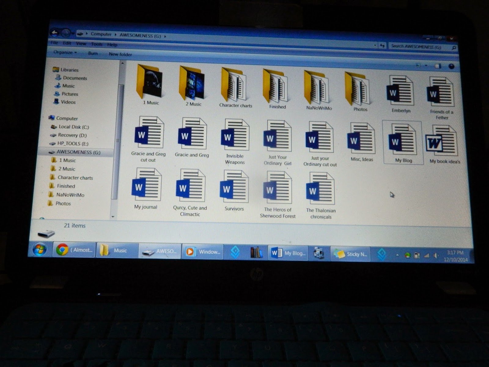Select NaNoWriMo in the navigation tree
Viewport: 489px width, 367px height.
pos(66,195)
